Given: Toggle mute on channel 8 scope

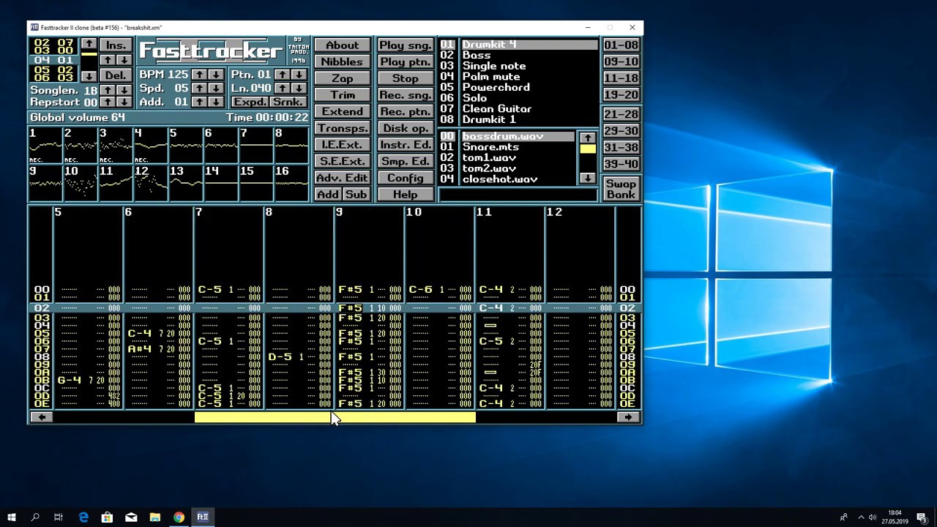Looking at the screenshot, I should (x=291, y=146).
